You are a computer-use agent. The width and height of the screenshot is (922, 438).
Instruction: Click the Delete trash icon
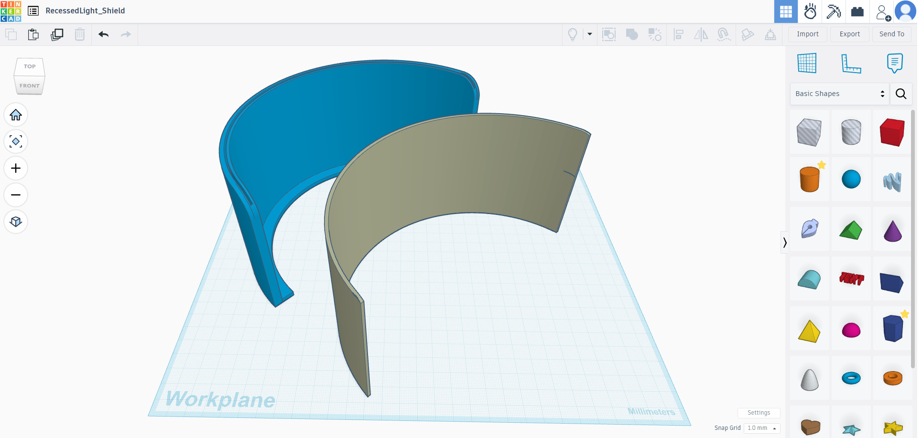click(x=80, y=34)
